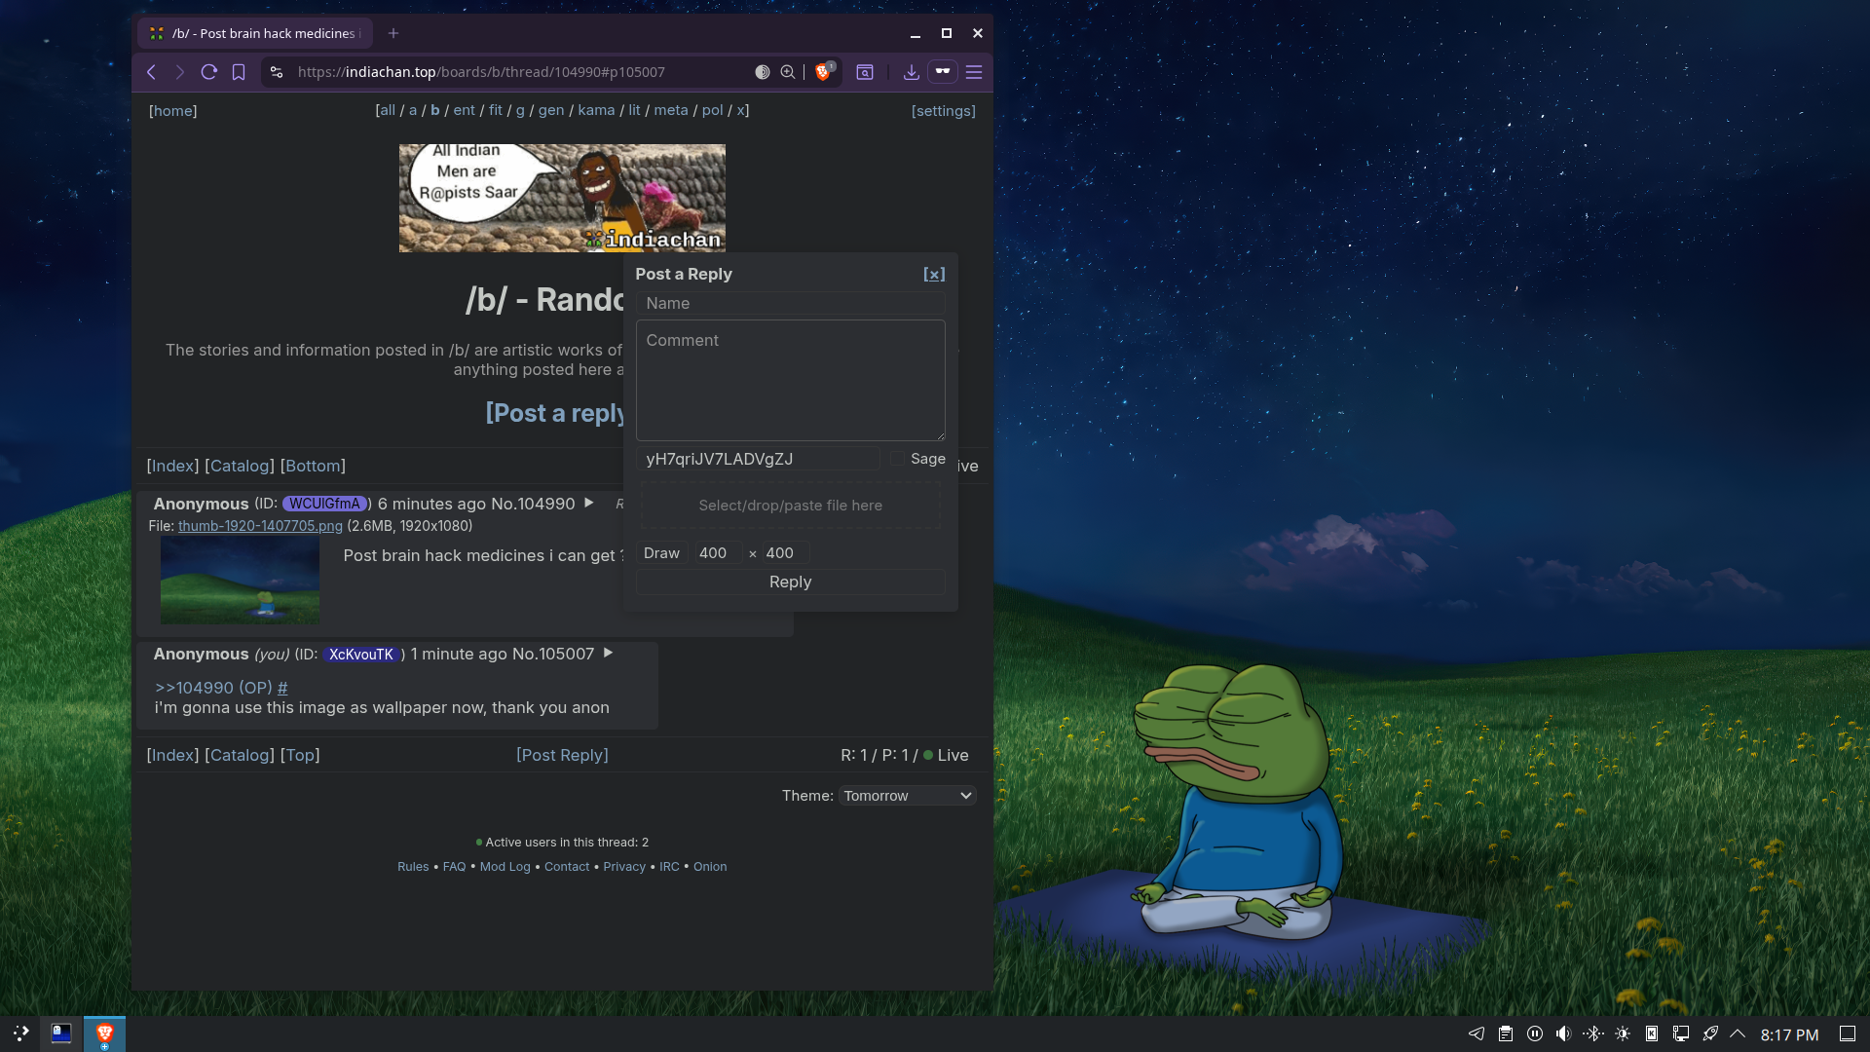The height and width of the screenshot is (1052, 1870).
Task: Go to the 'all' boards link
Action: [388, 110]
